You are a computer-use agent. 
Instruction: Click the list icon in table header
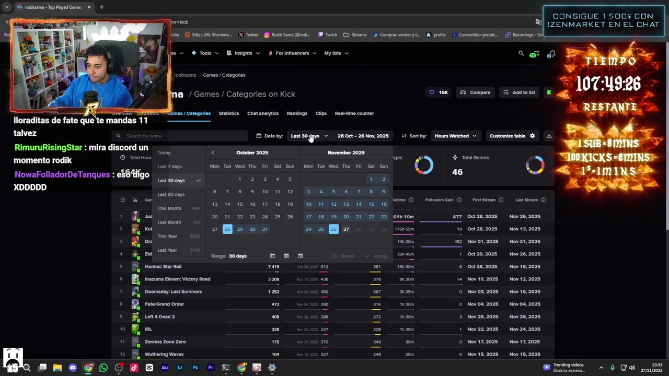(x=122, y=200)
